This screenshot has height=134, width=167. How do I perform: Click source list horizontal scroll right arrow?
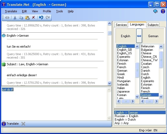132,101
